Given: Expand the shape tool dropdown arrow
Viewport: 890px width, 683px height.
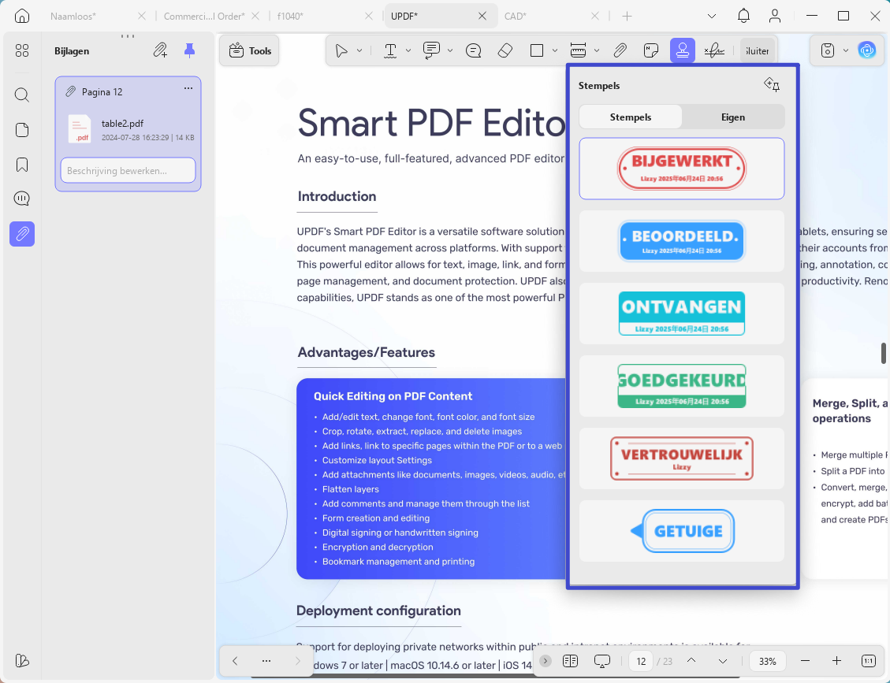Looking at the screenshot, I should pos(554,50).
